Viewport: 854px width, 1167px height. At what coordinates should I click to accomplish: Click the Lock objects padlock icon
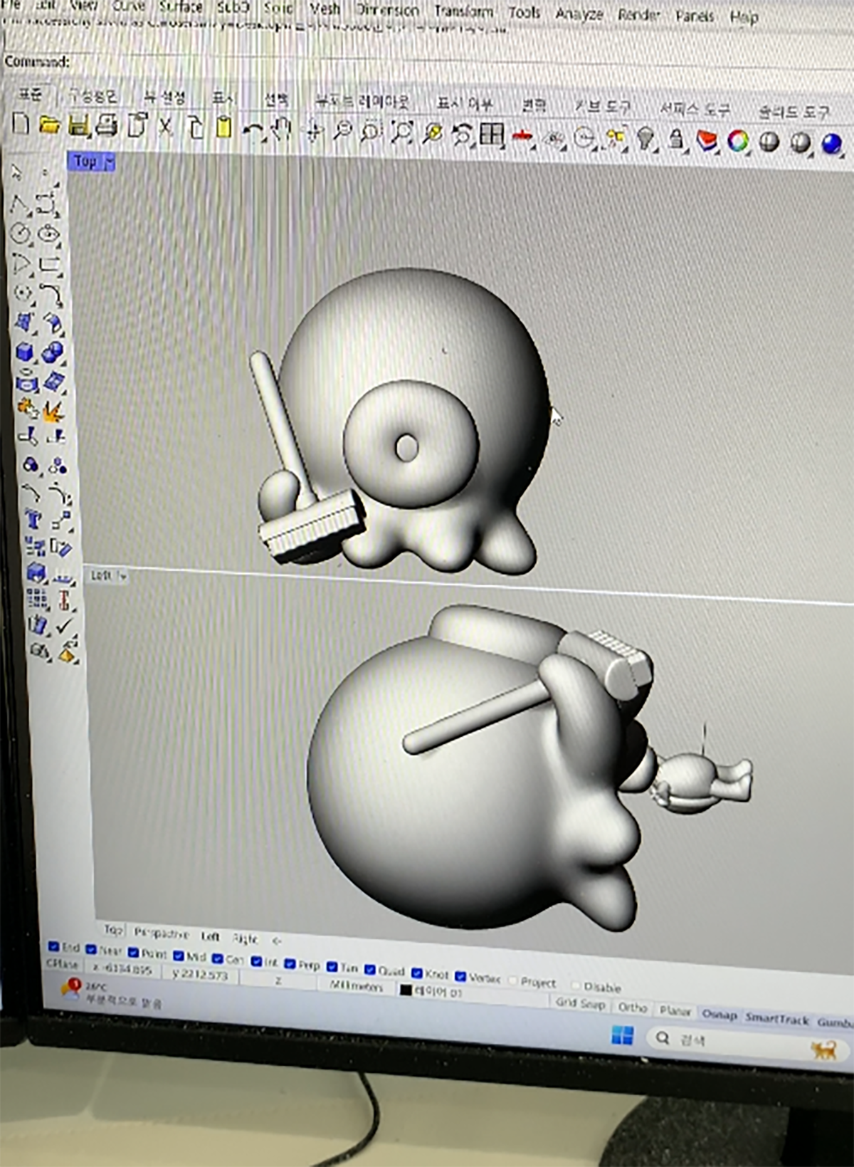(x=676, y=140)
